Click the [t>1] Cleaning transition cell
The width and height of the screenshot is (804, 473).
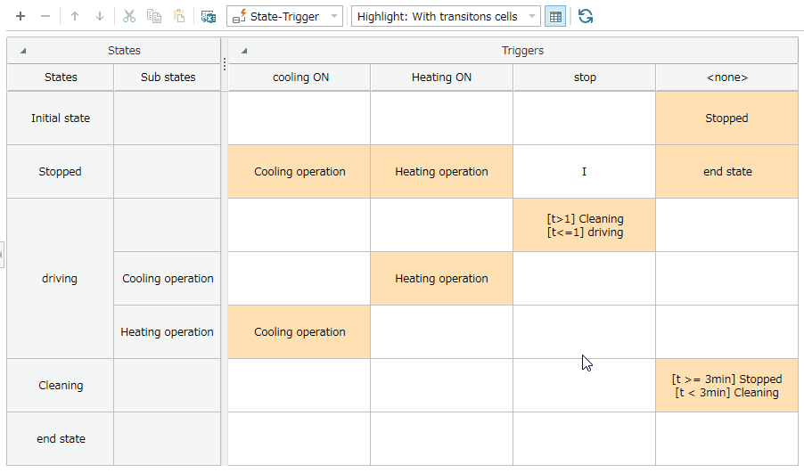click(585, 225)
